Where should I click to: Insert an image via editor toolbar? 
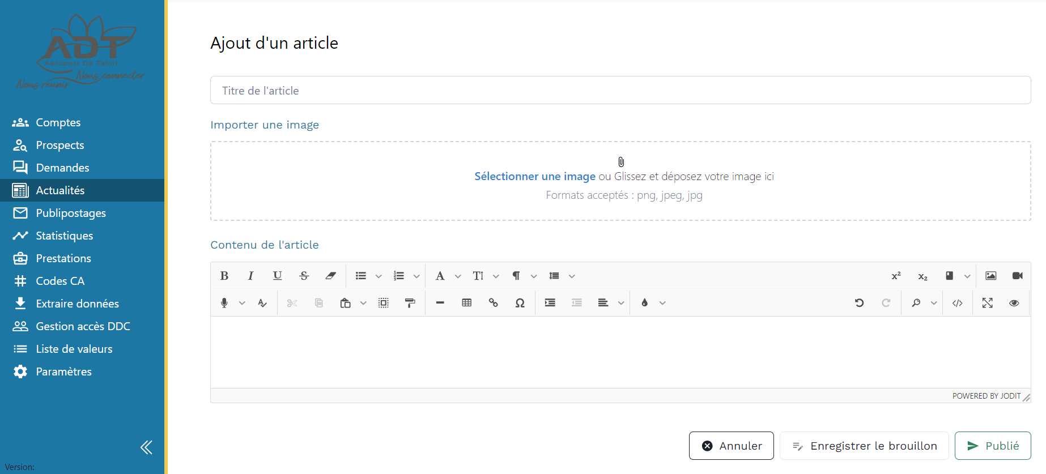tap(991, 276)
